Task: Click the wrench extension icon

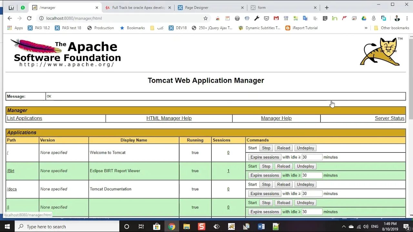Action: 257,18
